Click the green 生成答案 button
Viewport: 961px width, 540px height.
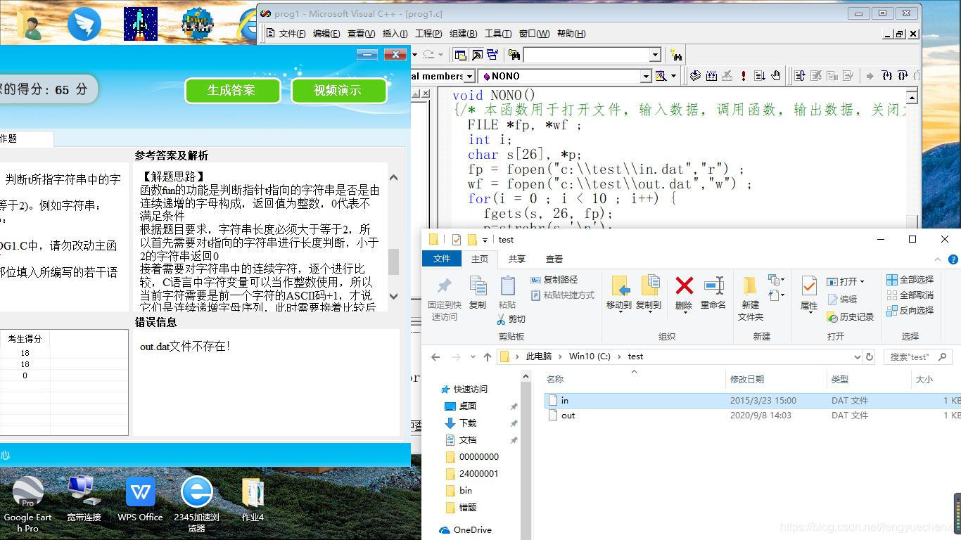click(x=232, y=90)
